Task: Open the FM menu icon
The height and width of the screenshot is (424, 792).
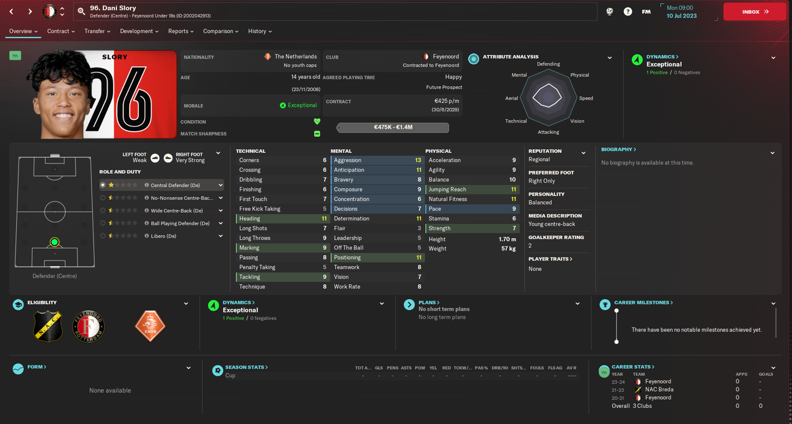Action: click(646, 11)
